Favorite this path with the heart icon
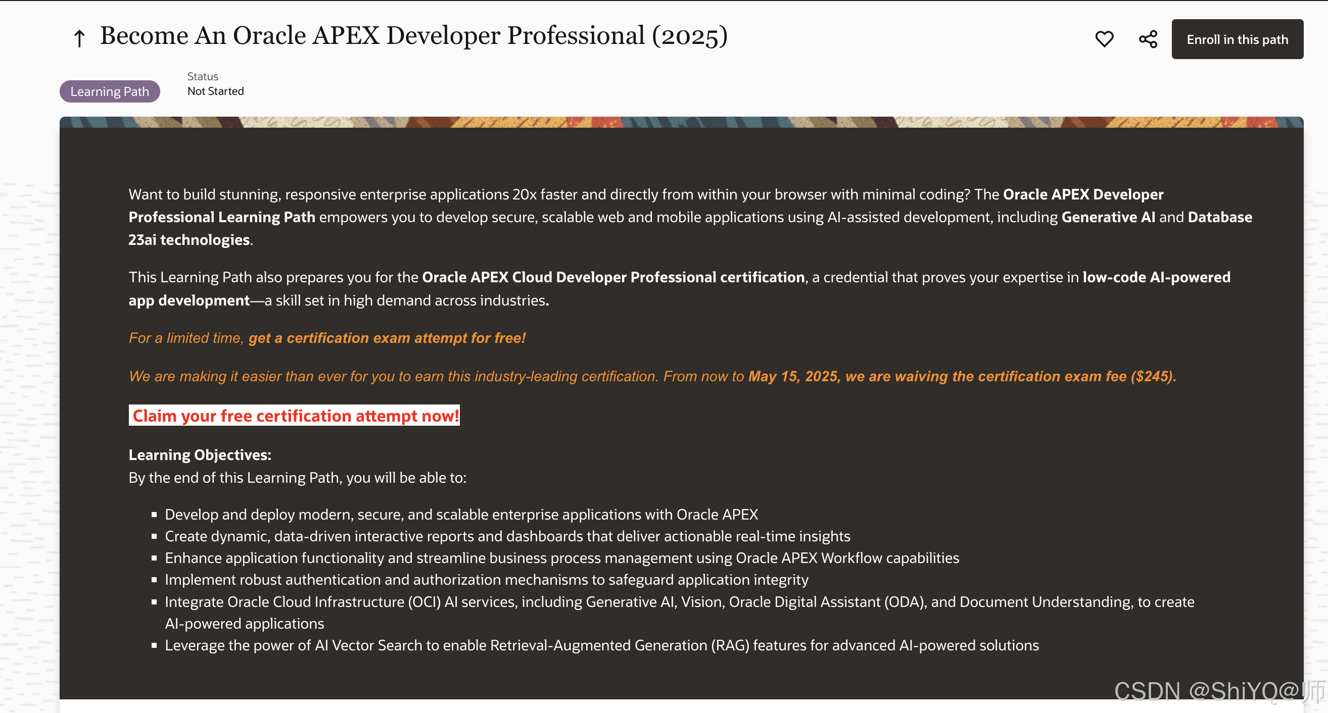The image size is (1328, 713). 1104,39
